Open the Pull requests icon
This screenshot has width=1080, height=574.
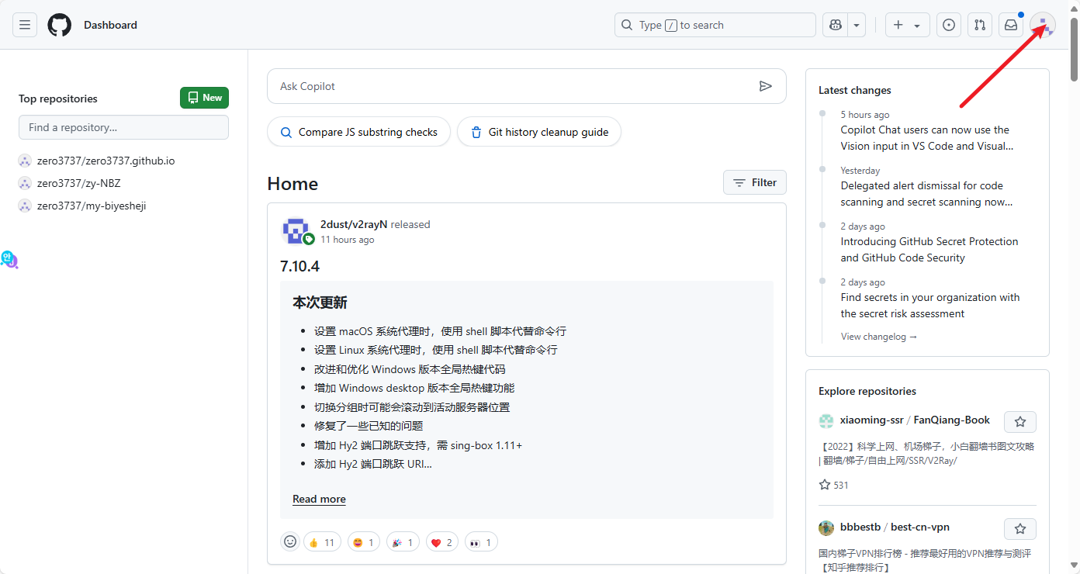click(980, 25)
